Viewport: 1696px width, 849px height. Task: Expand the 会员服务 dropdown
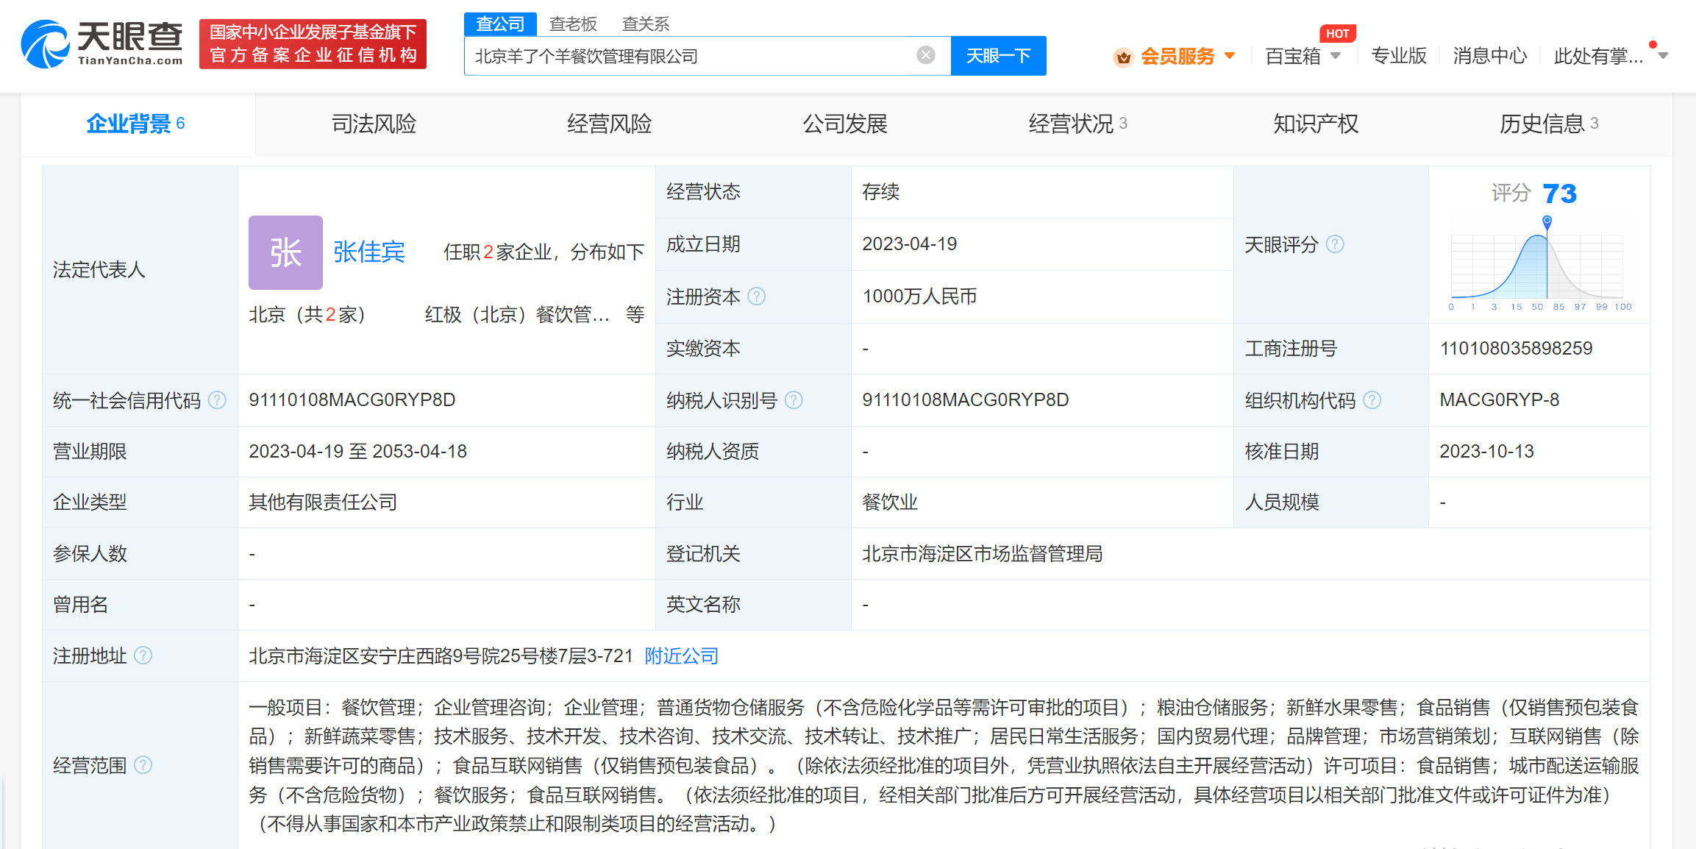tap(1230, 56)
